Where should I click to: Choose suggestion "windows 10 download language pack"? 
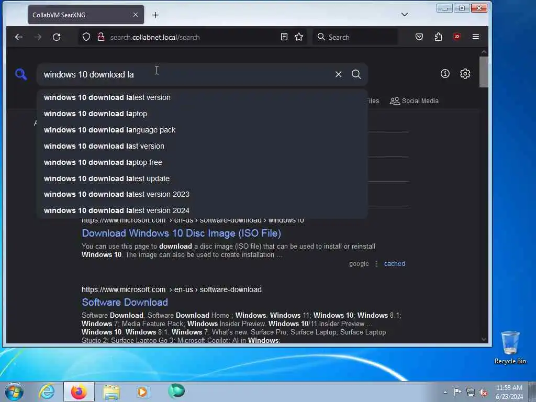[202, 130]
